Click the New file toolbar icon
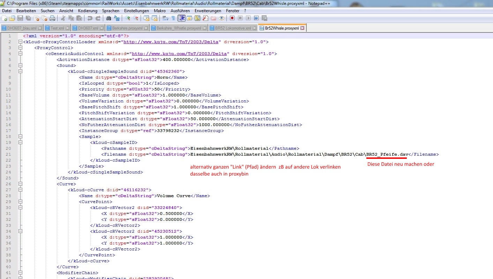 tap(5, 18)
